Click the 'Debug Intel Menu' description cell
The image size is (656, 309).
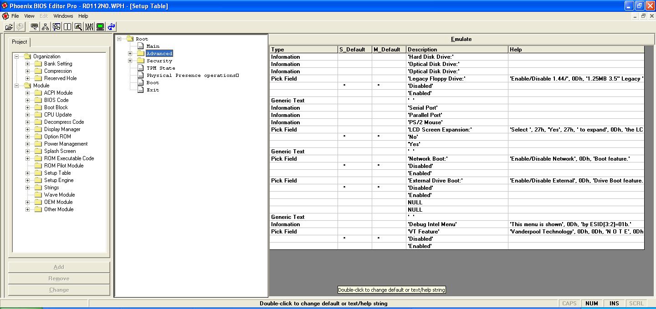[x=457, y=224]
